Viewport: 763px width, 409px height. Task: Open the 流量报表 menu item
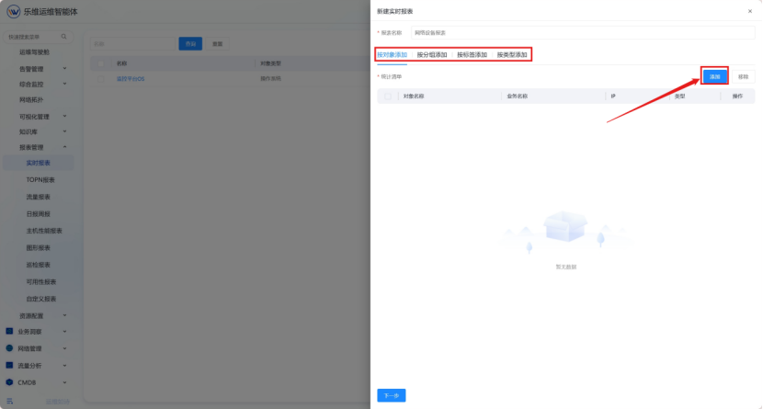(39, 197)
